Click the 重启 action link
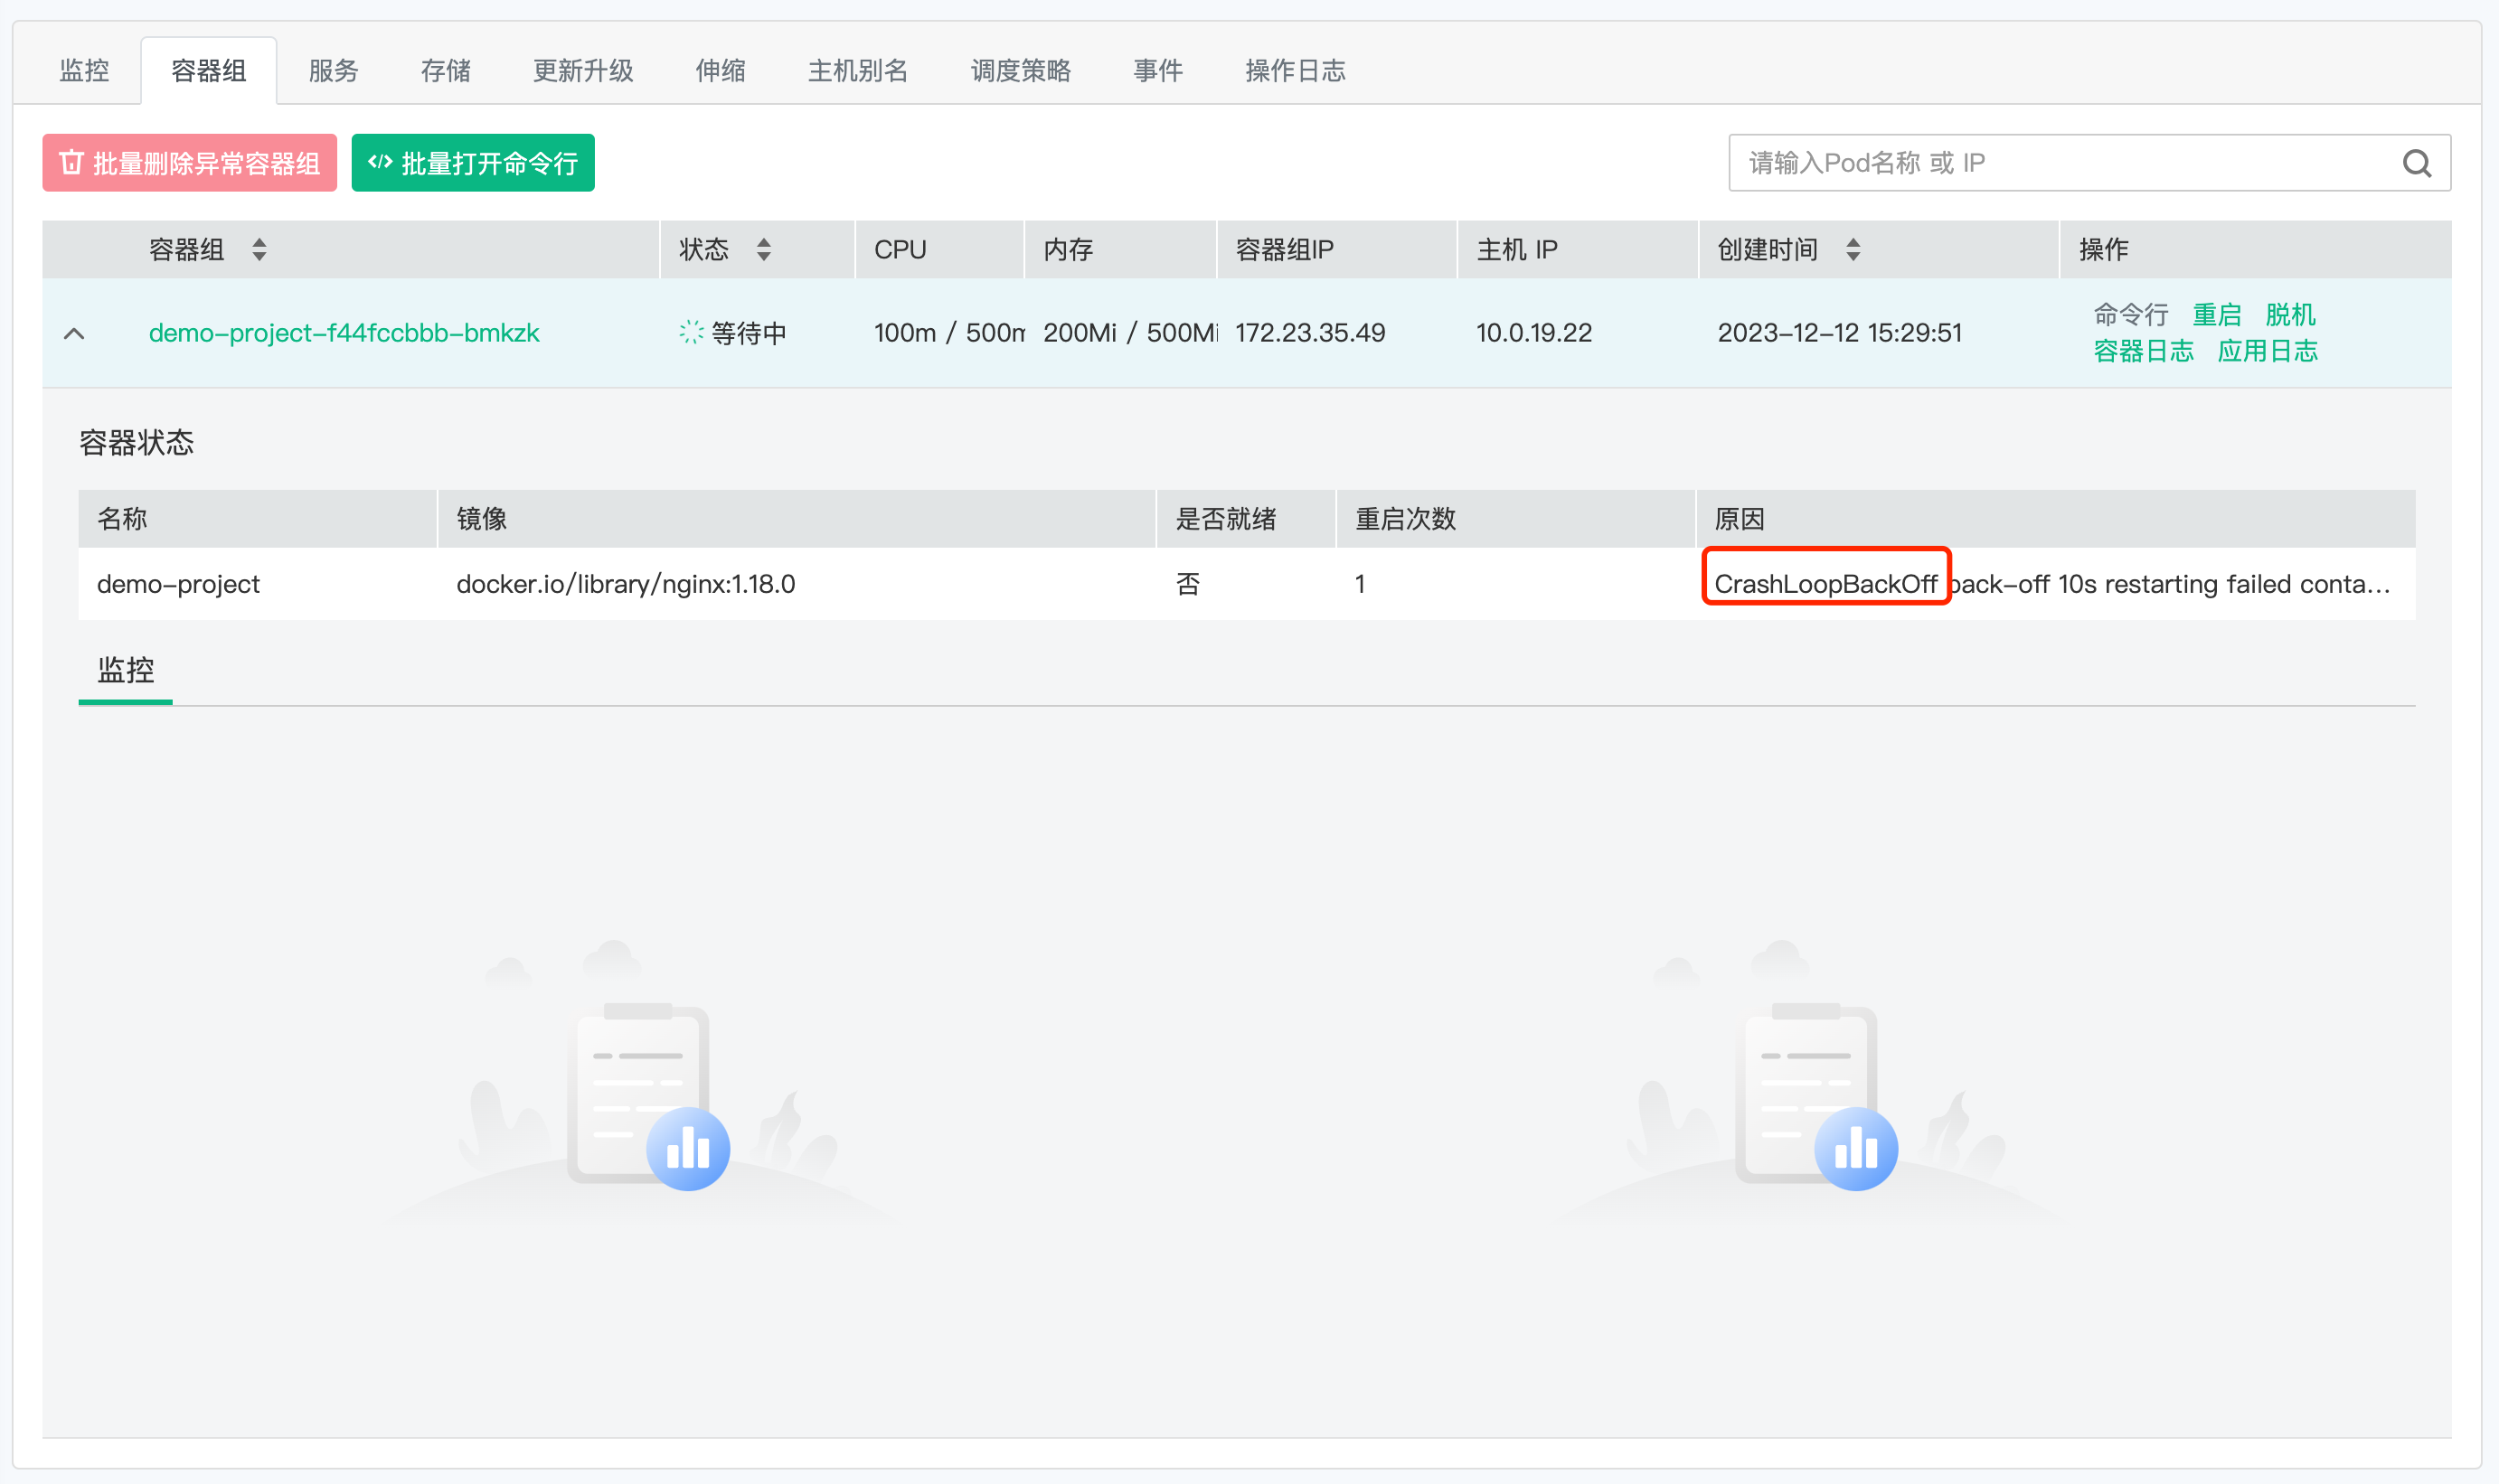Image resolution: width=2499 pixels, height=1484 pixels. 2217,315
